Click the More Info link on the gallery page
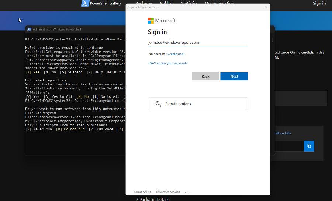The height and width of the screenshot is (201, 332). (283, 133)
